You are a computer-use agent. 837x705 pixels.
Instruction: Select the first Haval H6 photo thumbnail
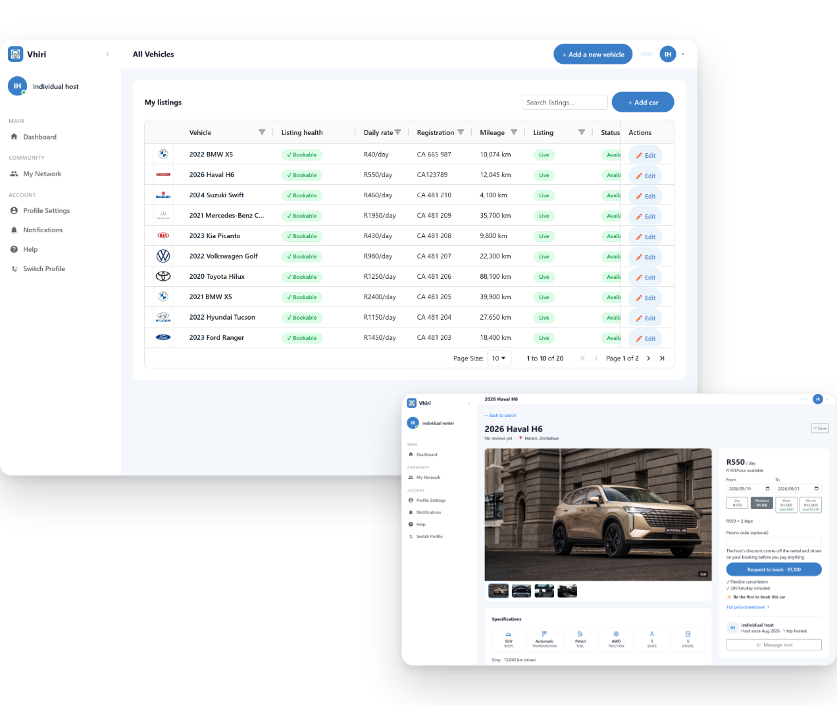[499, 591]
